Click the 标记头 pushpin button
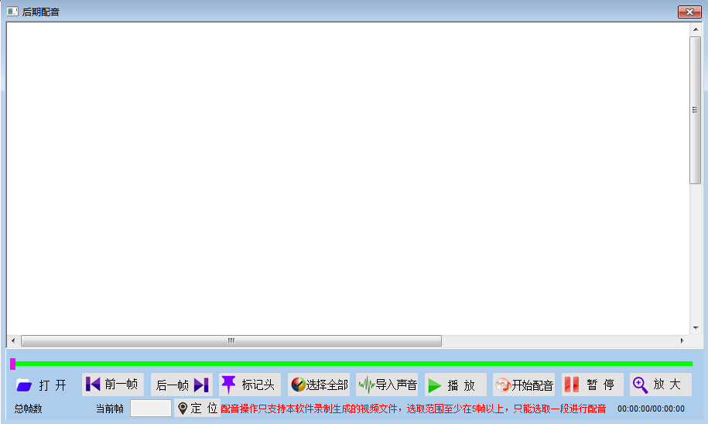 click(x=250, y=385)
